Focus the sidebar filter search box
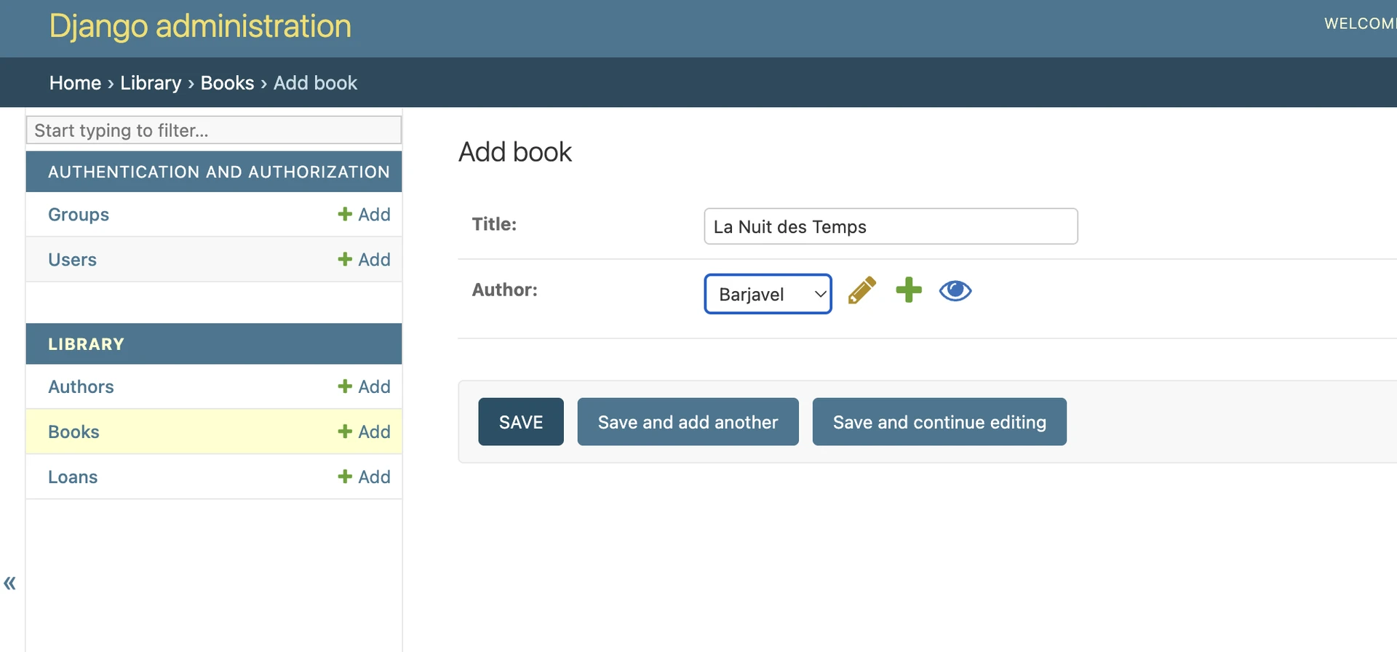Image resolution: width=1397 pixels, height=652 pixels. coord(214,130)
